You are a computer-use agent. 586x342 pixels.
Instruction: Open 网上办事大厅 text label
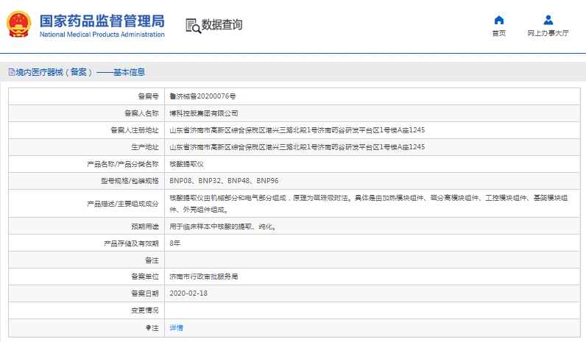click(548, 33)
